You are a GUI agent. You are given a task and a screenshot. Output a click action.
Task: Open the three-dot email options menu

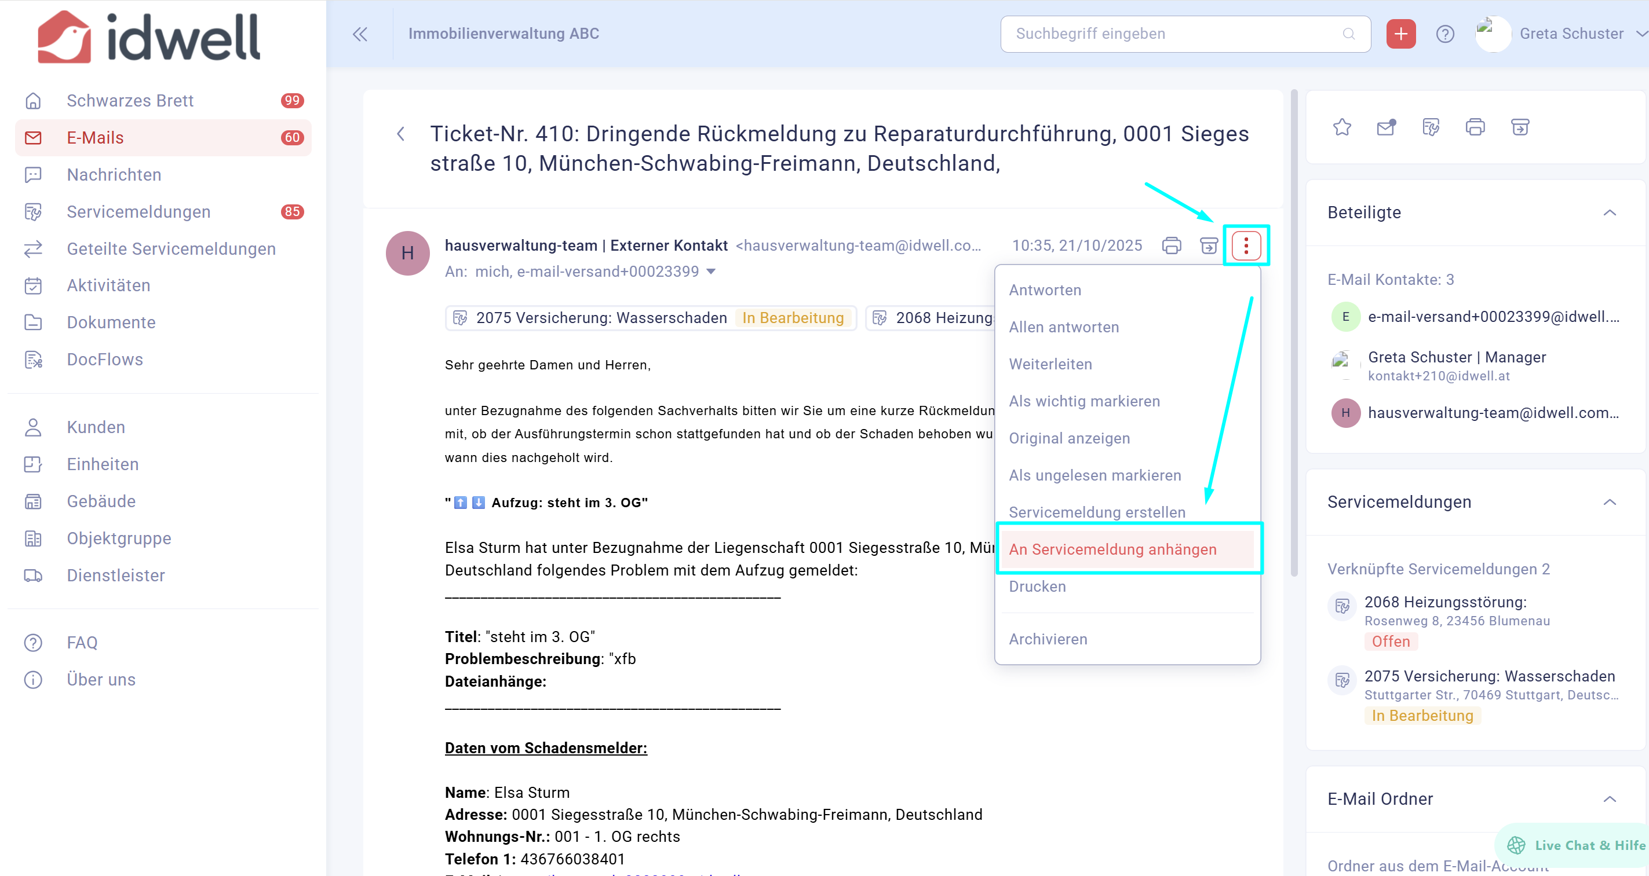tap(1246, 245)
